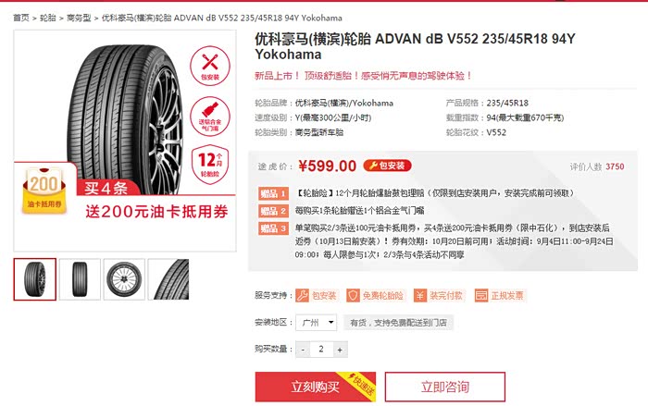This screenshot has height=406, width=648.
Task: Click the 装完付款 yen service icon
Action: [x=420, y=295]
